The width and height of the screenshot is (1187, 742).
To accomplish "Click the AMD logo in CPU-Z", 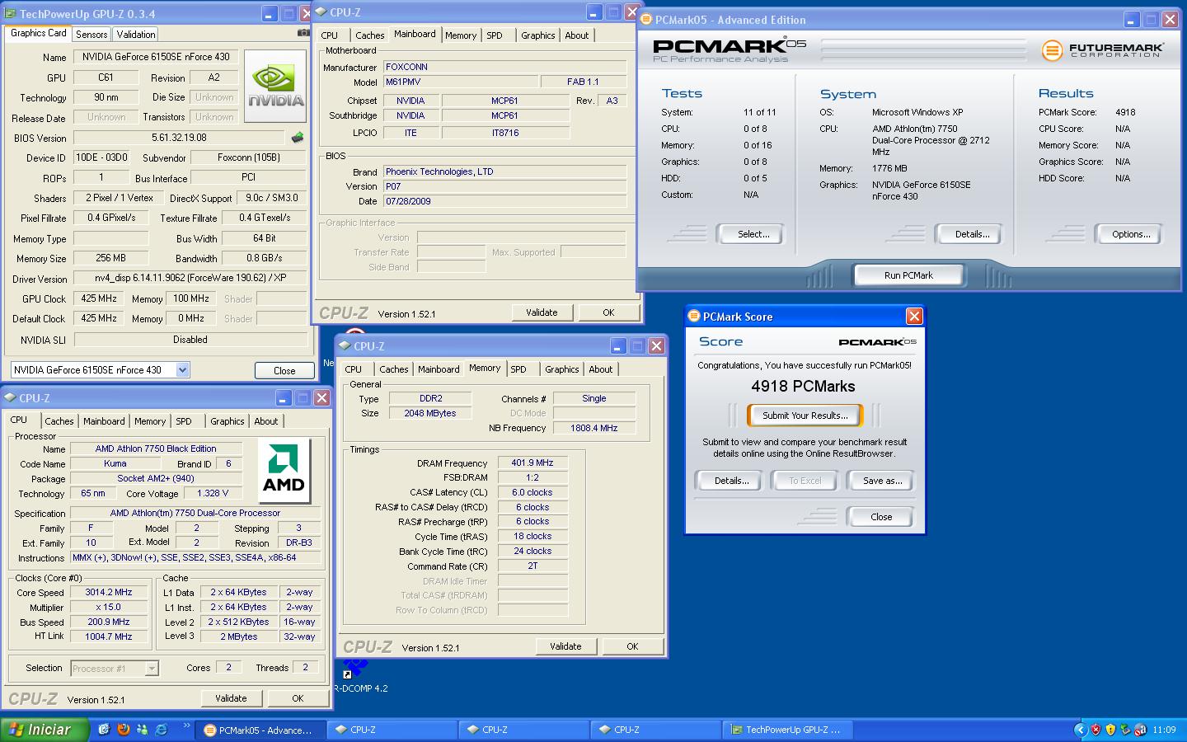I will point(284,471).
